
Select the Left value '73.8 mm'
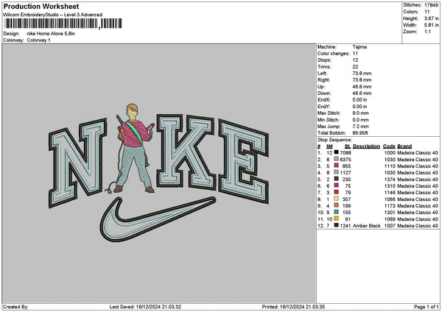pyautogui.click(x=362, y=74)
